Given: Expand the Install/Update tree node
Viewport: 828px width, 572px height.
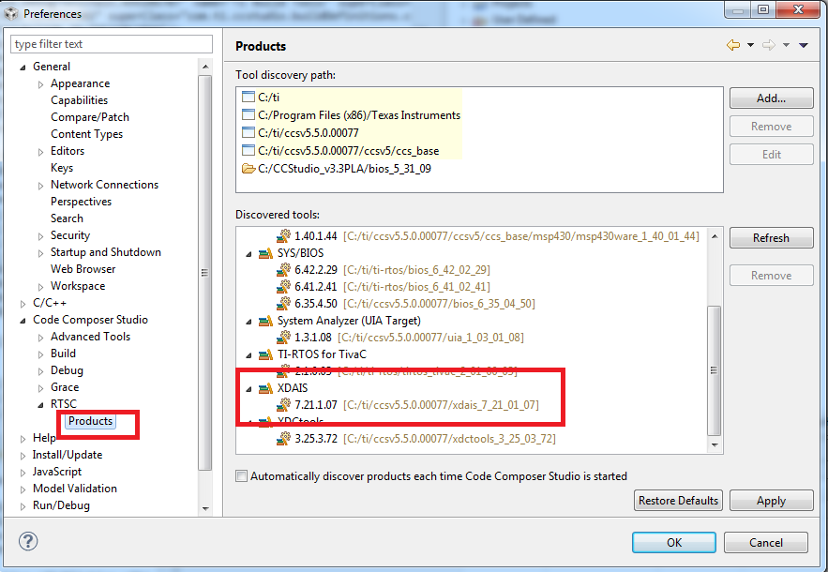Looking at the screenshot, I should [x=23, y=456].
